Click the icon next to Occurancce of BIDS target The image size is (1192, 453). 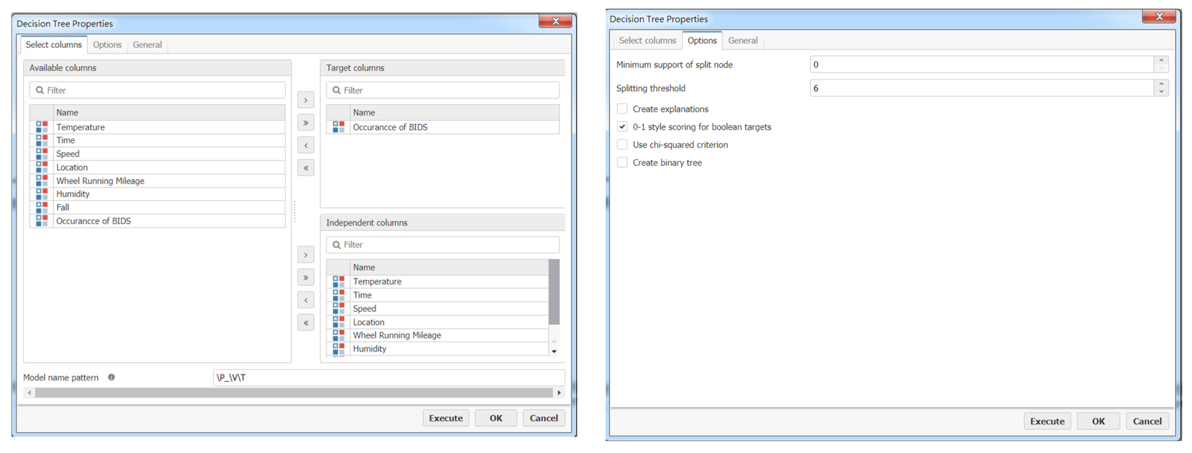[x=338, y=127]
